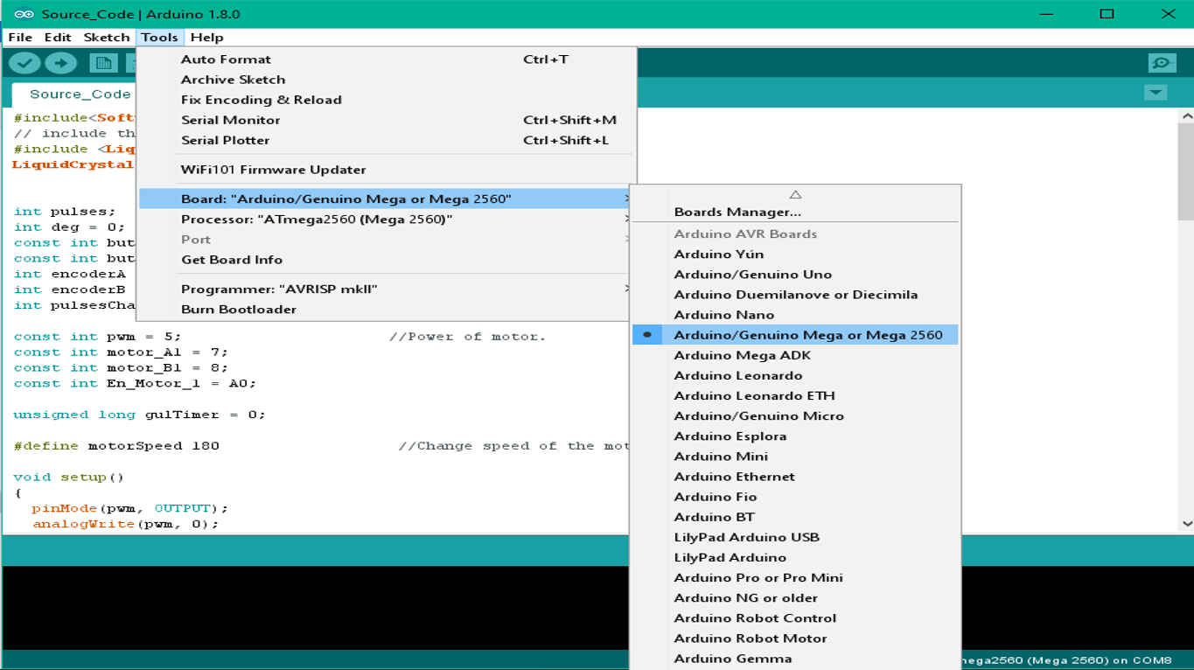Click Burn Bootloader
The width and height of the screenshot is (1194, 670).
pyautogui.click(x=238, y=310)
